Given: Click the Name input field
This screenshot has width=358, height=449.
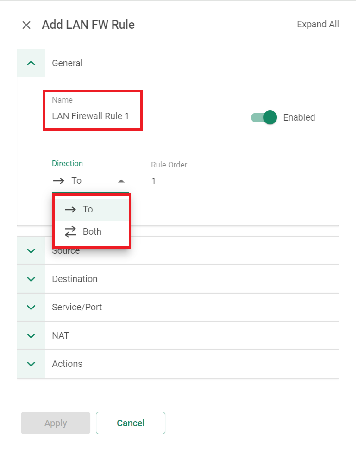Looking at the screenshot, I should [140, 116].
